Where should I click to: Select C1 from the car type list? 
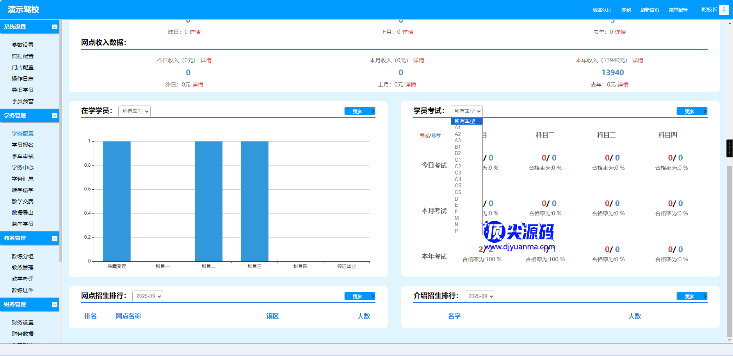[x=458, y=160]
